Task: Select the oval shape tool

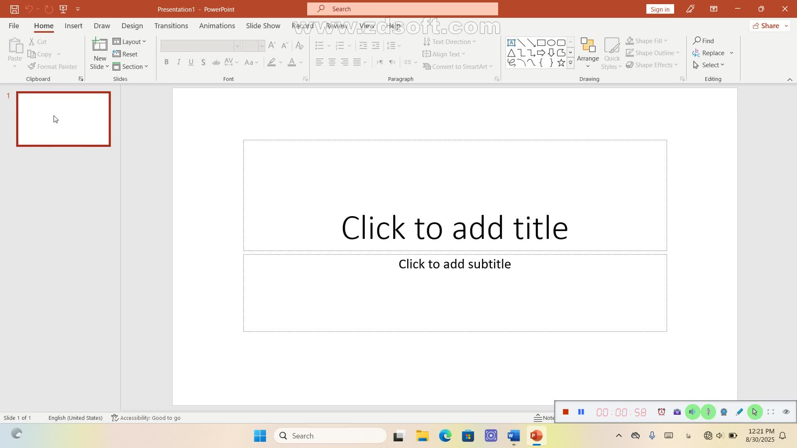Action: [551, 43]
